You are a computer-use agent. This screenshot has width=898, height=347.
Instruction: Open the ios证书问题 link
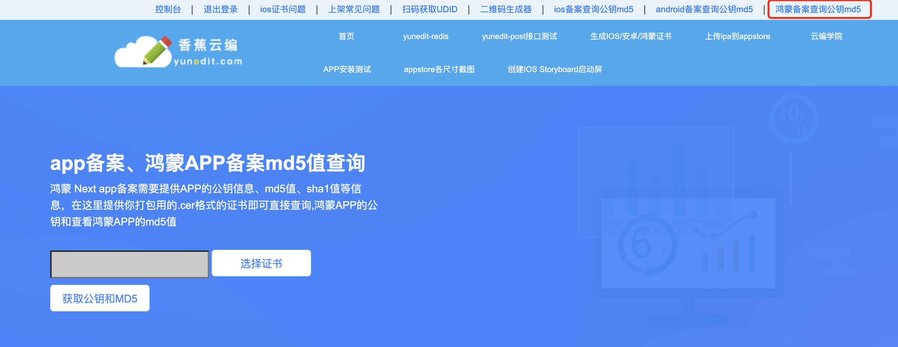click(283, 9)
